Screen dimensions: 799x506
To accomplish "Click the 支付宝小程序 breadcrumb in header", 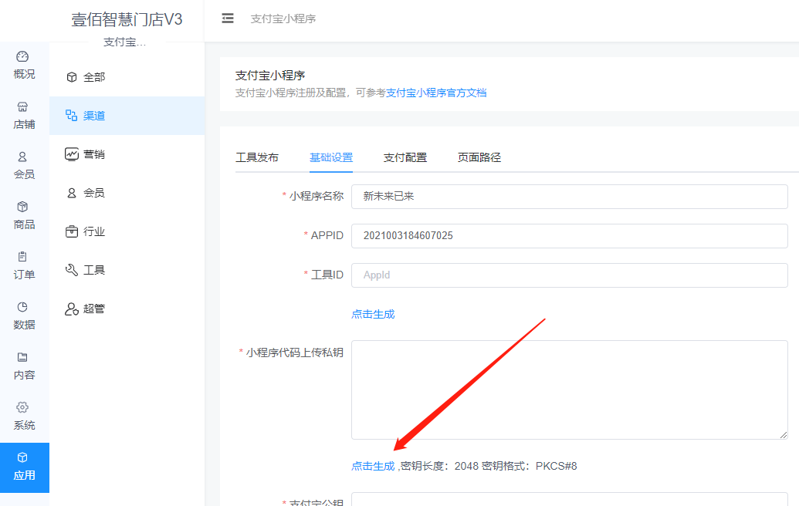I will coord(283,19).
